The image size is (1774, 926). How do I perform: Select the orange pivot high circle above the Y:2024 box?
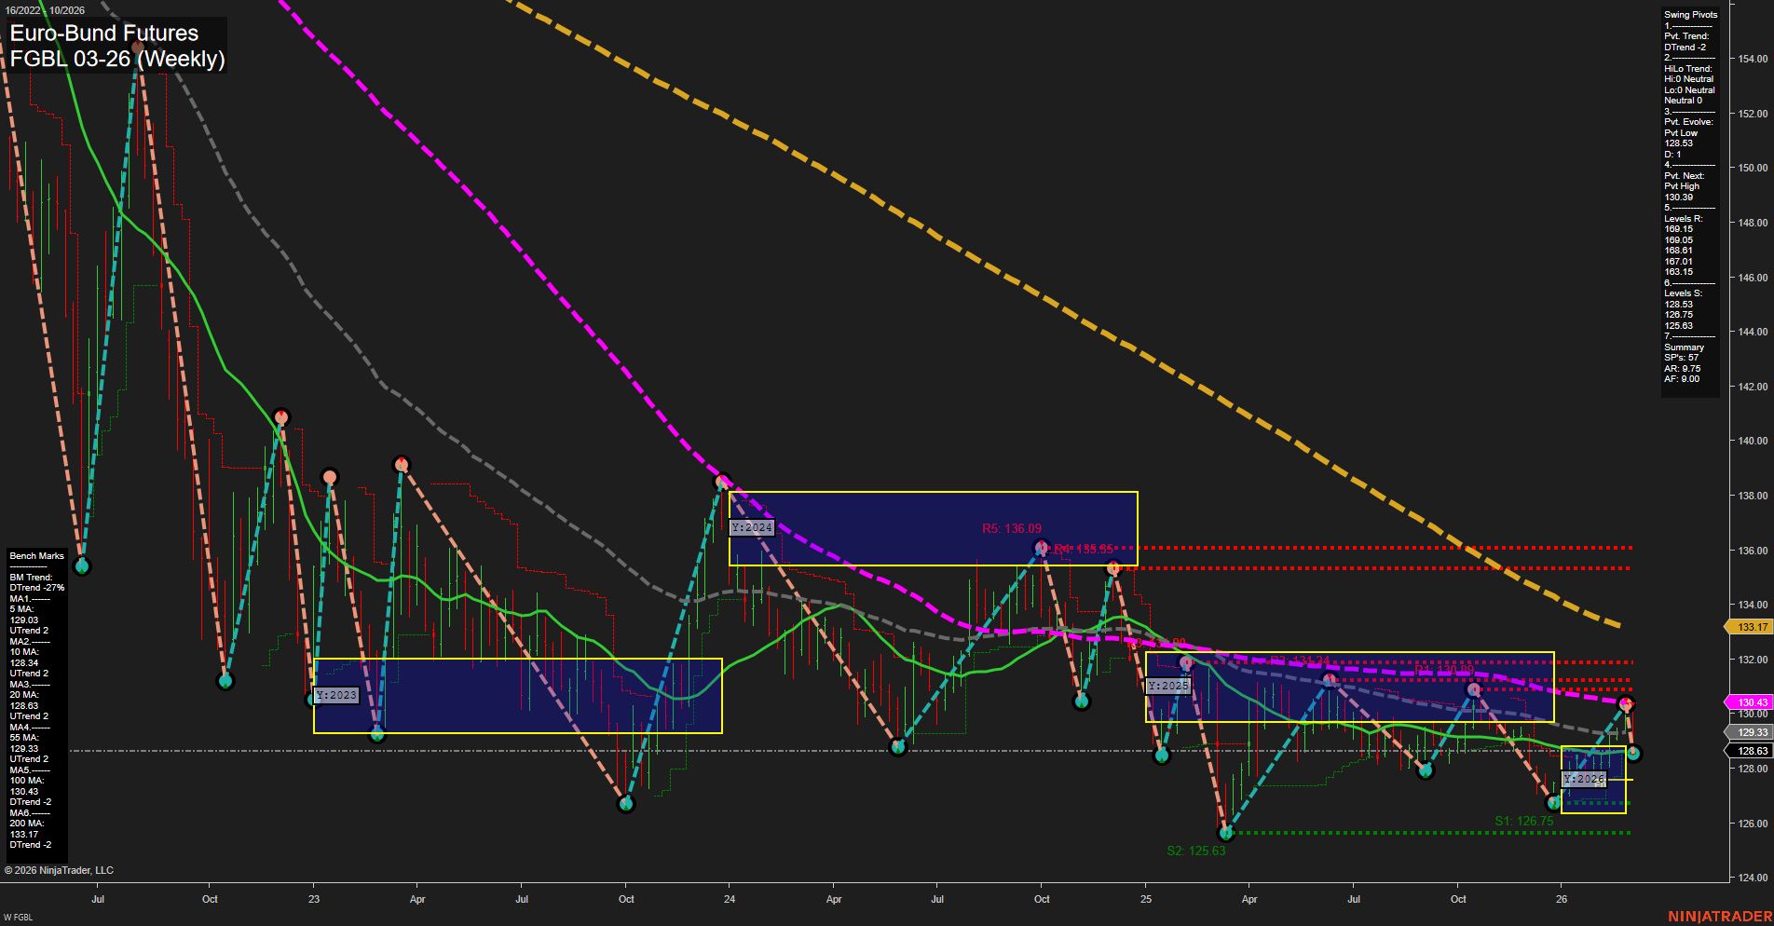[723, 480]
